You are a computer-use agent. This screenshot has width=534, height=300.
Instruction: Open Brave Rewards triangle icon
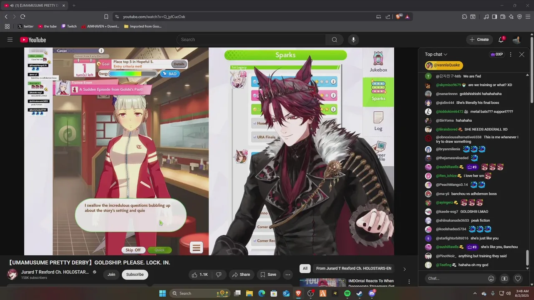pos(407,17)
